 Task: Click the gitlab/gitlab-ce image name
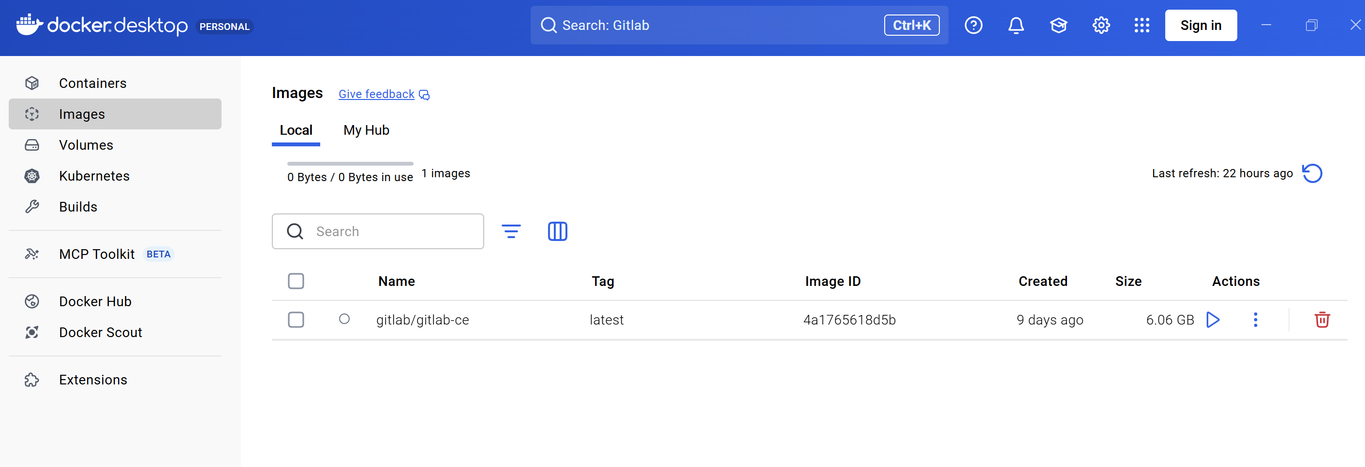pos(422,320)
